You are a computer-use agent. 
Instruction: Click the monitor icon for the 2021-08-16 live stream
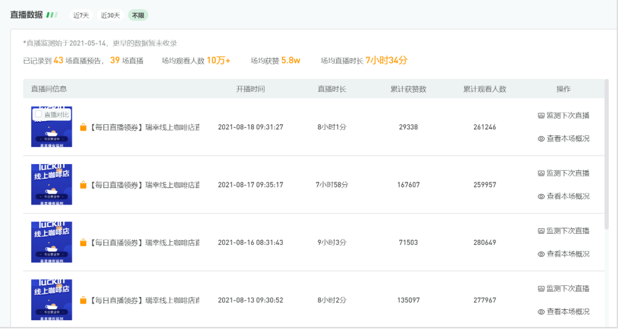click(541, 231)
